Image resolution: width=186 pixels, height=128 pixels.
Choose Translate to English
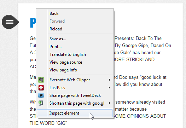75,54
